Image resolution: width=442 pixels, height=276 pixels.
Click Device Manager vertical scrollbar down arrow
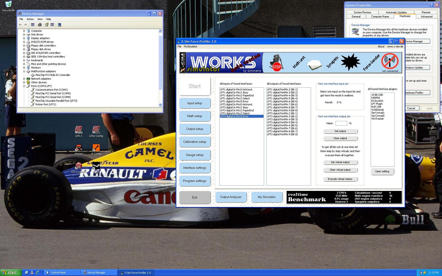coord(160,105)
